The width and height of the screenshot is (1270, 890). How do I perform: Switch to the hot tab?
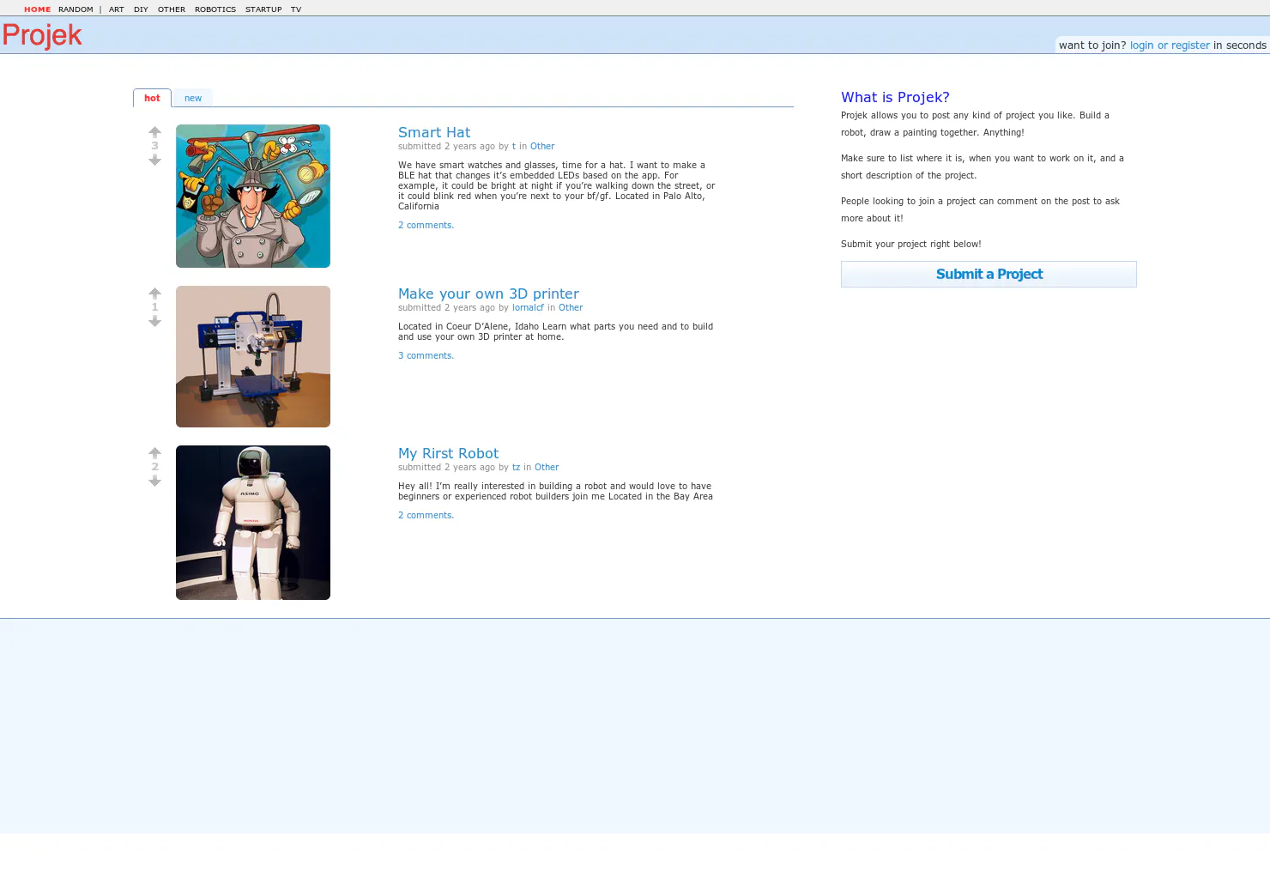coord(152,98)
